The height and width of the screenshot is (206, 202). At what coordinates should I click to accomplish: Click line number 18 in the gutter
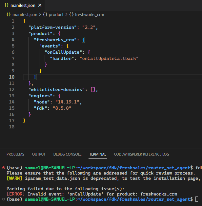pos(12,127)
